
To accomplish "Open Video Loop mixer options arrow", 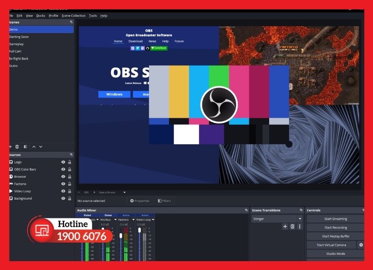I will pyautogui.click(x=153, y=220).
